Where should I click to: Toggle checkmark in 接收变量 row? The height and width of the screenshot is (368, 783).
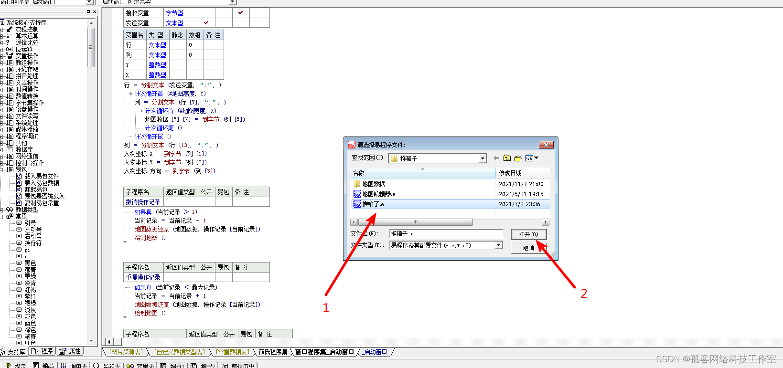tap(241, 13)
